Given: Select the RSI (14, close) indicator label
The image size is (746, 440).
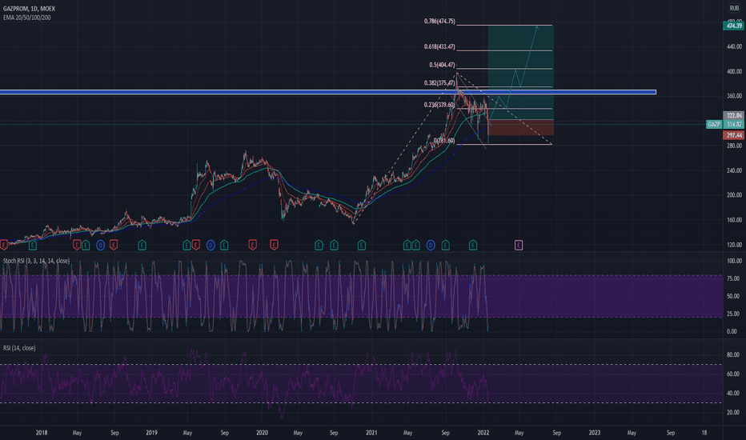Looking at the screenshot, I should click(19, 348).
